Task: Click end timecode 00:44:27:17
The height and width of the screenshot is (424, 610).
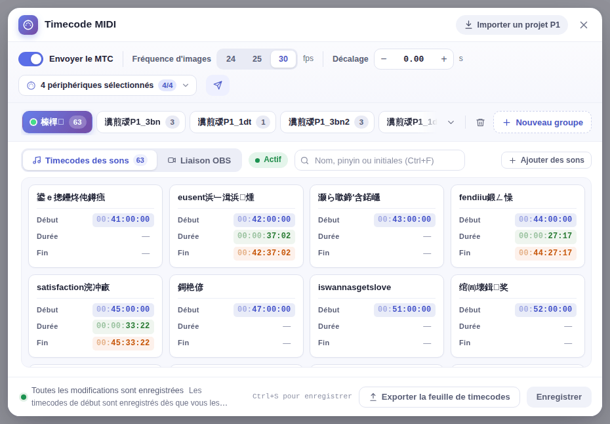Action: (x=546, y=253)
